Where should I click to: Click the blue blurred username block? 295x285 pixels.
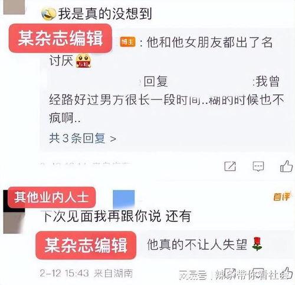[124, 199]
